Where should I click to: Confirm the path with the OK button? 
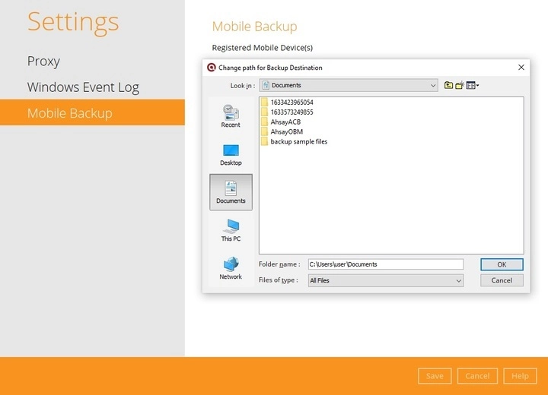coord(502,264)
